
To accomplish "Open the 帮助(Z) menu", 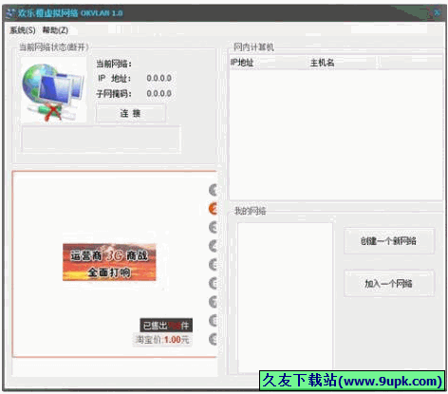I will (55, 30).
